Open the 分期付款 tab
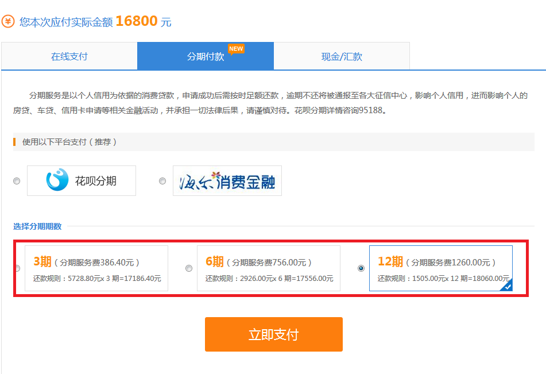 205,56
